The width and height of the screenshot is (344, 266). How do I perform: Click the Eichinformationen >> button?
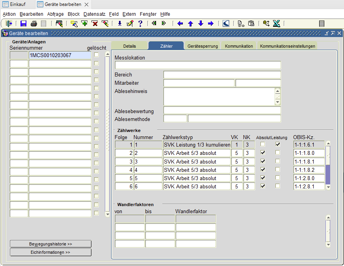(50, 252)
